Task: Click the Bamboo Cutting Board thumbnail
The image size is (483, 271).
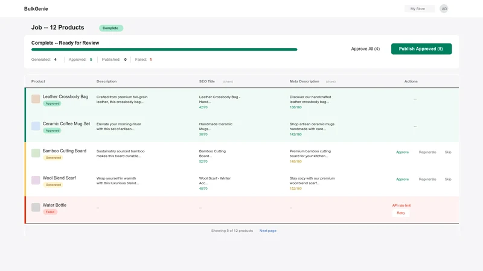Action: tap(36, 153)
